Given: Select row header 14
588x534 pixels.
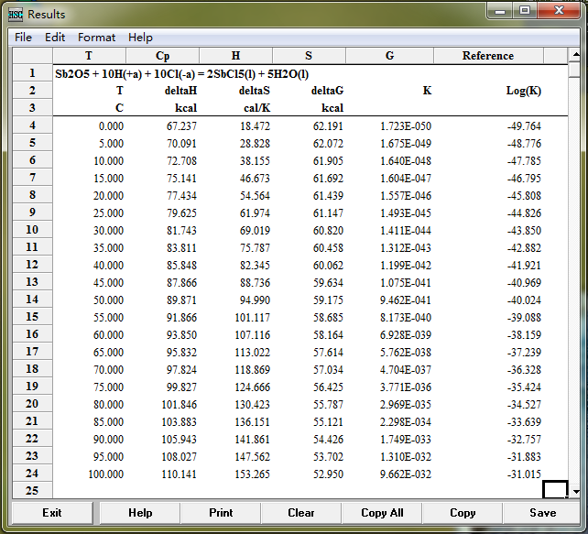Looking at the screenshot, I should pos(32,300).
